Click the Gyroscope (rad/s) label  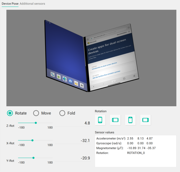109,143
